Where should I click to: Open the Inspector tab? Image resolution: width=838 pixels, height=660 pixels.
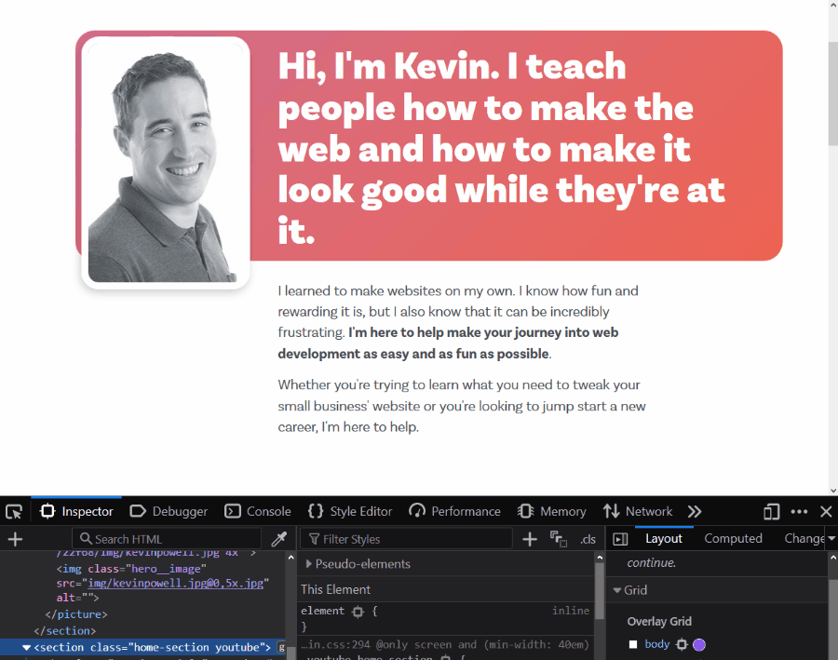pyautogui.click(x=76, y=511)
